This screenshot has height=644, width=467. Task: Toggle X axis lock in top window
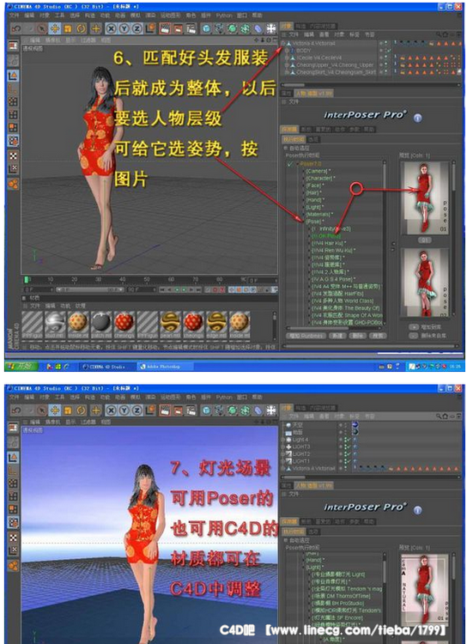click(111, 28)
